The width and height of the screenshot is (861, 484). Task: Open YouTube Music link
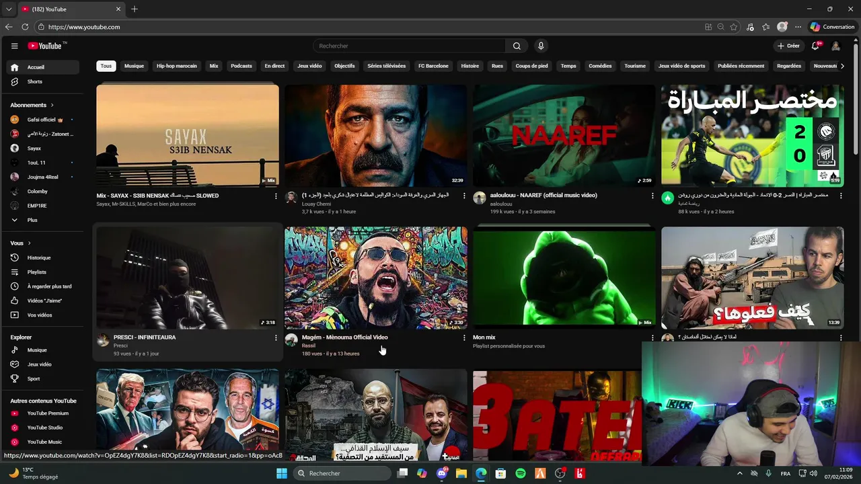coord(42,442)
